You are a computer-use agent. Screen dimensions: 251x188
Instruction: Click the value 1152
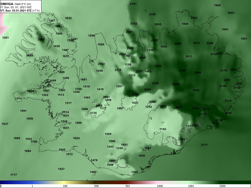coord(163,129)
